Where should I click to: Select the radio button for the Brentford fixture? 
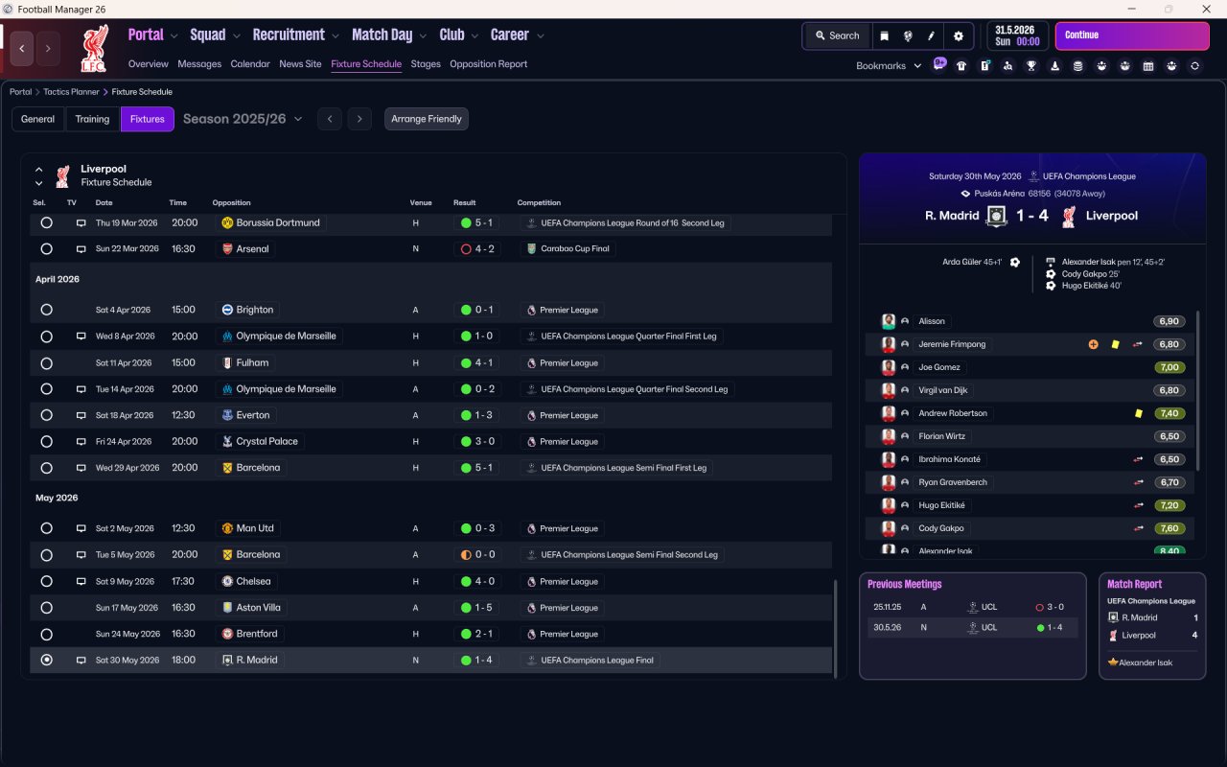click(x=46, y=634)
